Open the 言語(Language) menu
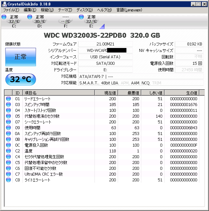The image size is (209, 211). [x=129, y=10]
